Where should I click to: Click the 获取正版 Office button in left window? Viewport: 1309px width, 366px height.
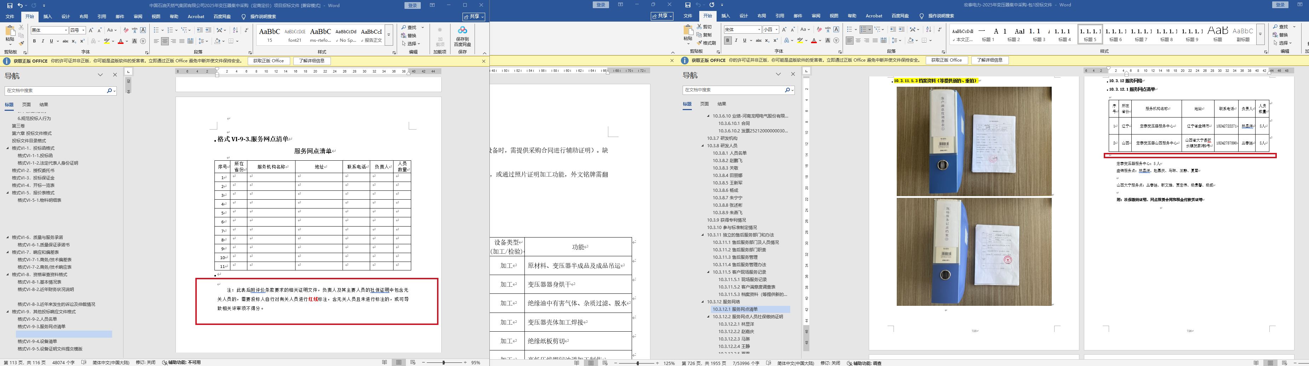point(269,61)
